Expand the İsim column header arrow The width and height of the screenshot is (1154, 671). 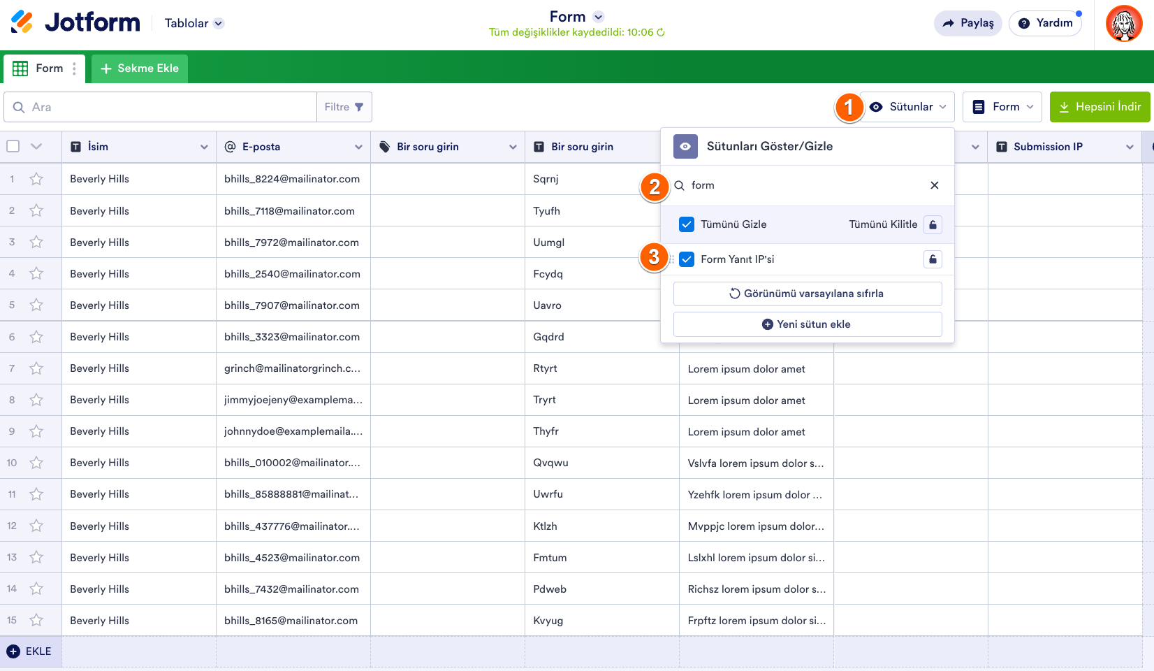tap(204, 147)
